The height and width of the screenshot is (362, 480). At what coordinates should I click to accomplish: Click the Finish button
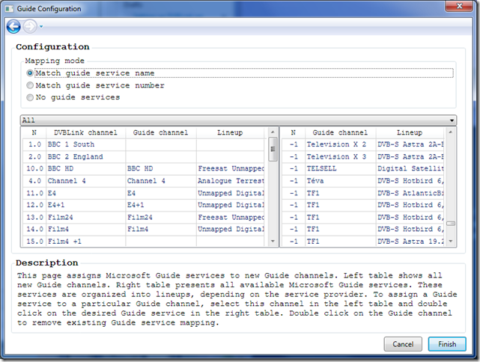(447, 344)
